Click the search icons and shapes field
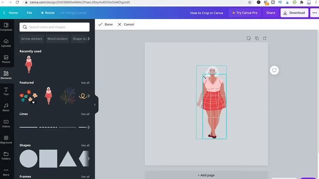 point(54,27)
